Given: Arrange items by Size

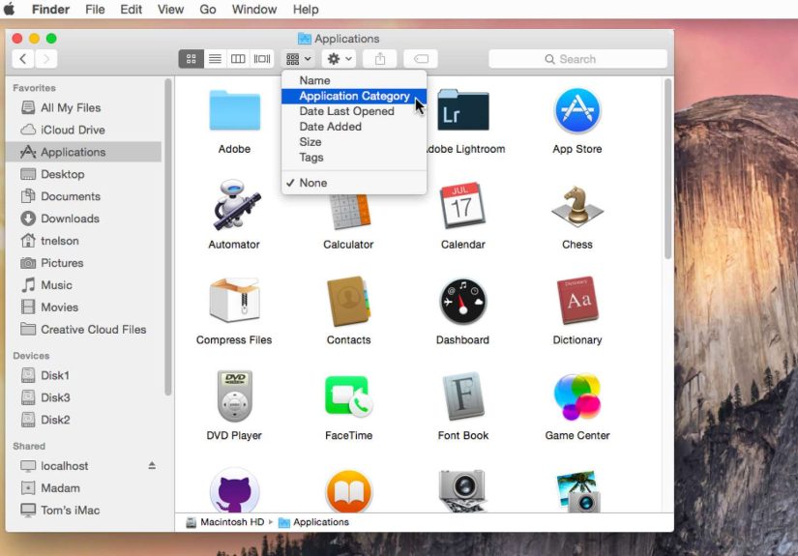Looking at the screenshot, I should coord(354,142).
